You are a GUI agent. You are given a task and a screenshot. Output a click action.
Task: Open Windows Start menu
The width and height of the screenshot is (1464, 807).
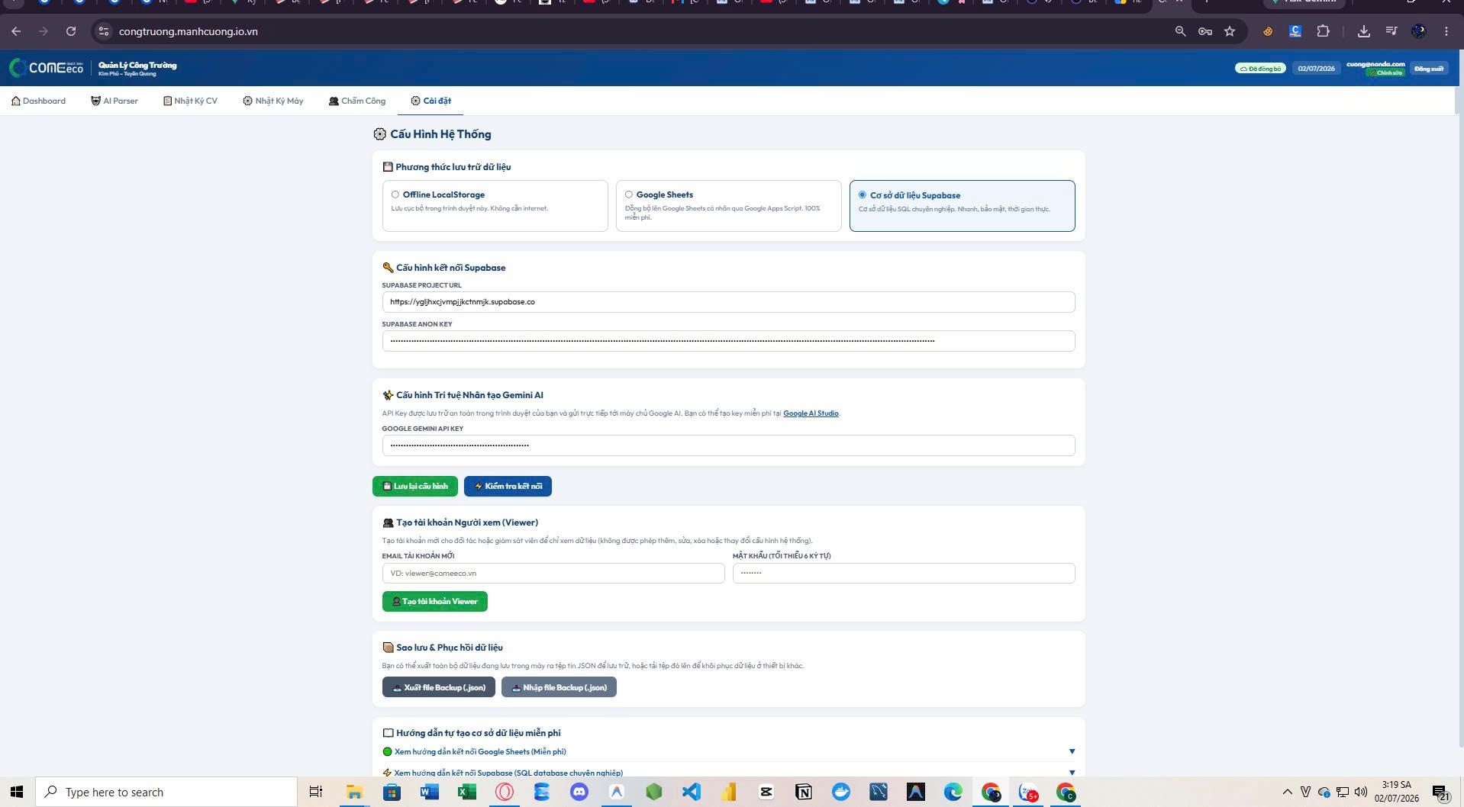click(17, 792)
